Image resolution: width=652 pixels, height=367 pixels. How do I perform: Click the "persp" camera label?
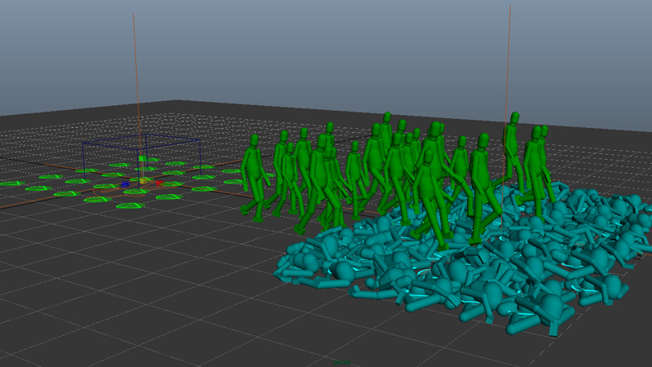coord(342,362)
